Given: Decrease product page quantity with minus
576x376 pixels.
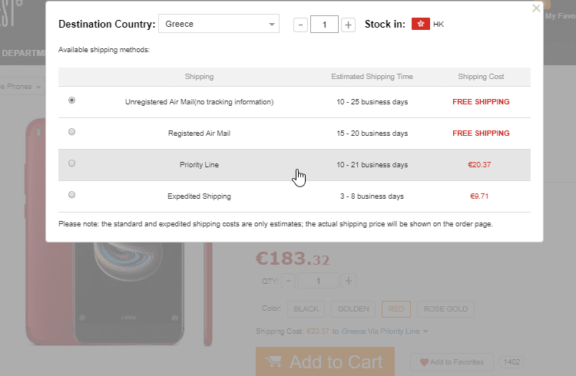Looking at the screenshot, I should coord(289,281).
